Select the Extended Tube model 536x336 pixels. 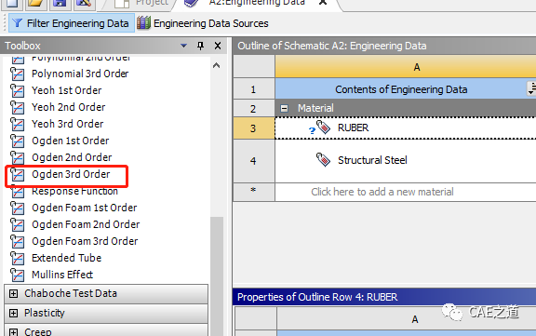click(x=67, y=258)
